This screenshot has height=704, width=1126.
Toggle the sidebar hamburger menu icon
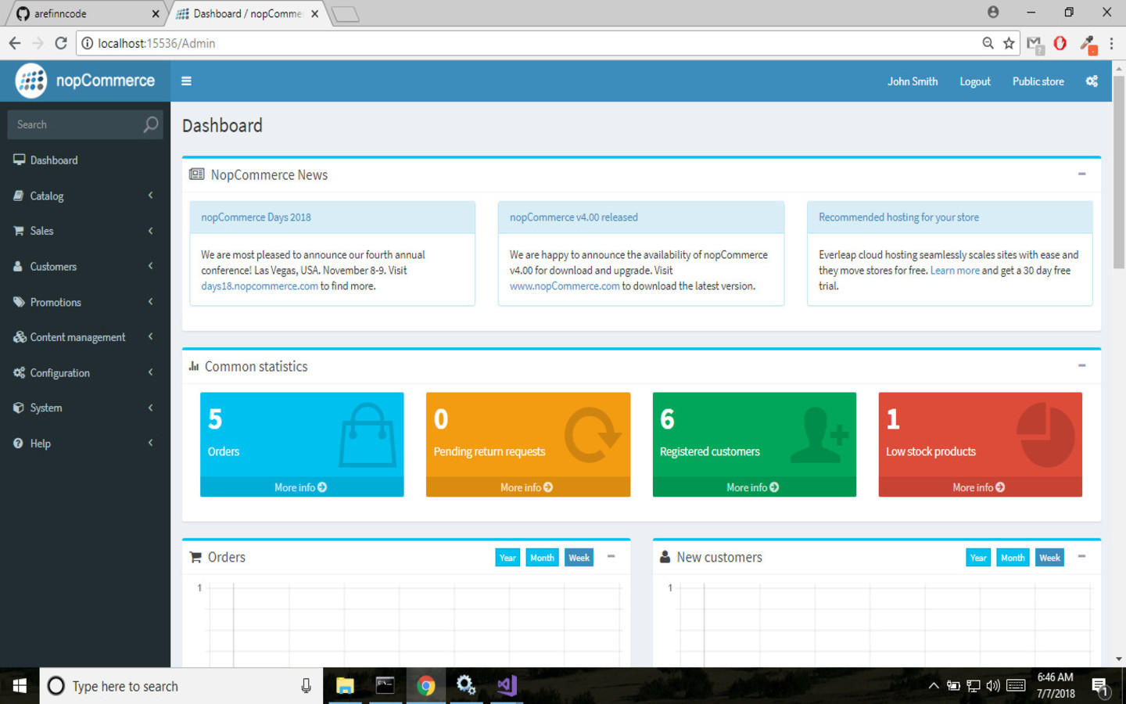tap(186, 81)
